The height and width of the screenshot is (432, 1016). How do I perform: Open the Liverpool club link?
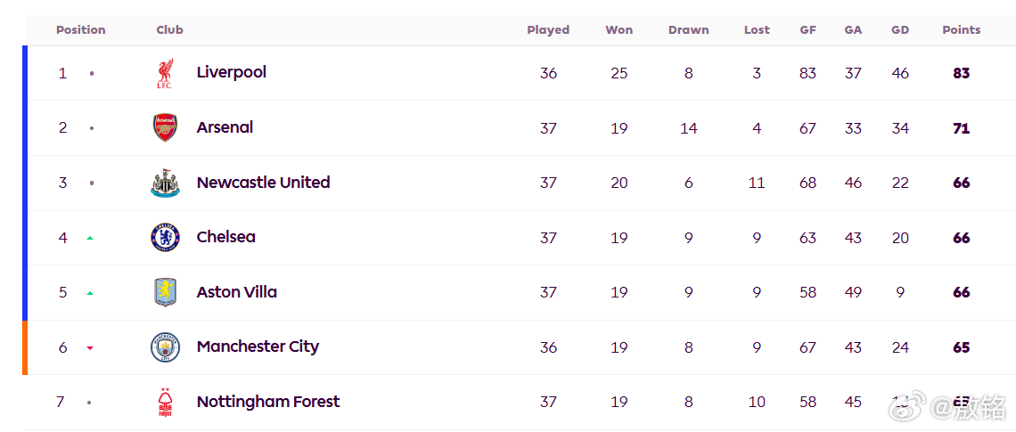(x=232, y=72)
